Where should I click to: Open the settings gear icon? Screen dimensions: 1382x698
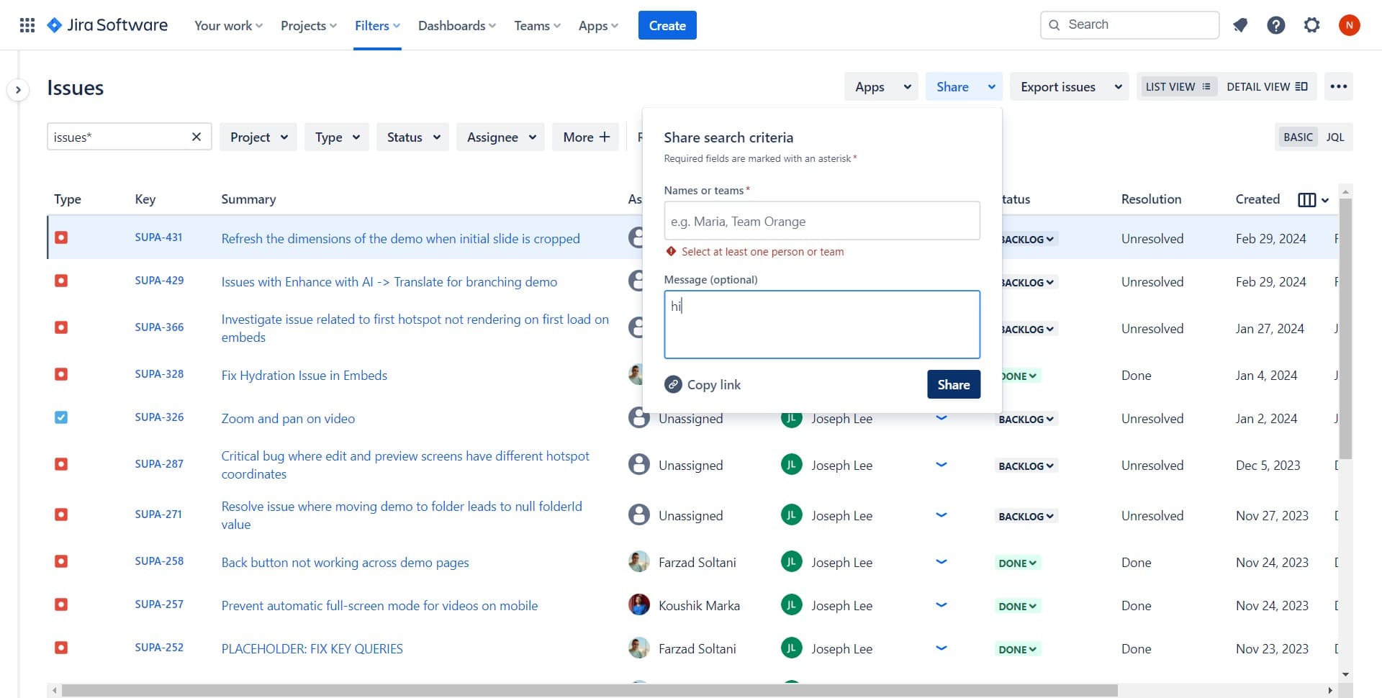(1311, 26)
